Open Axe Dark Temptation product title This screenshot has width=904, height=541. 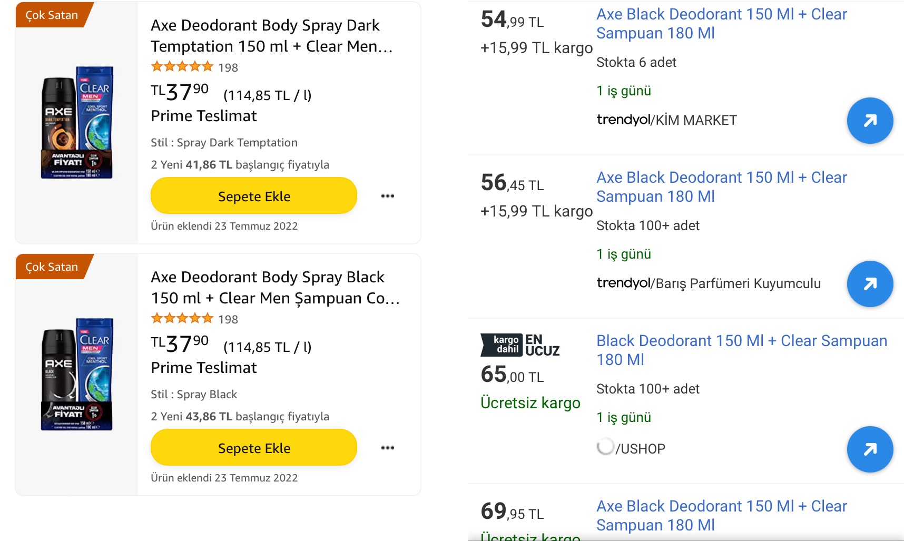(x=272, y=36)
